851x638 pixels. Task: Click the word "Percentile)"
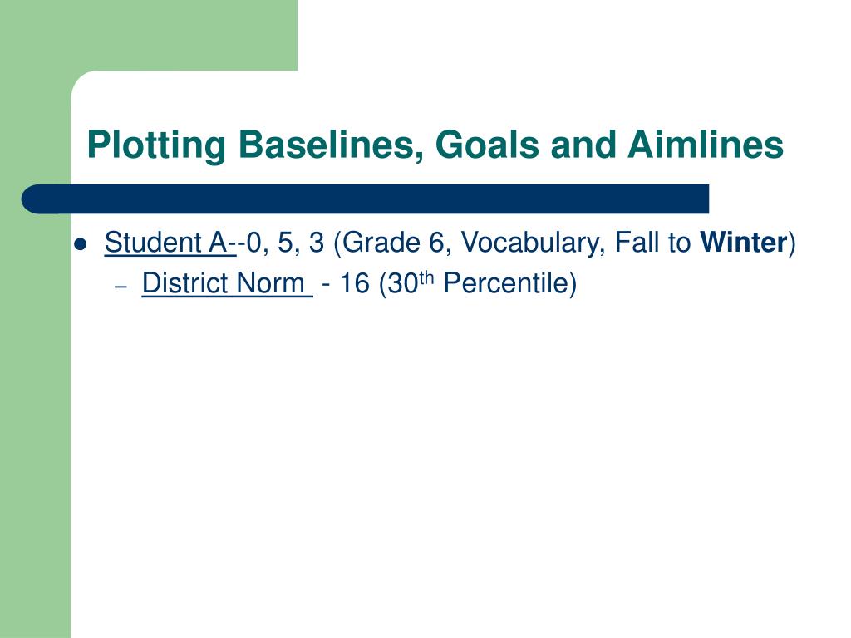510,283
